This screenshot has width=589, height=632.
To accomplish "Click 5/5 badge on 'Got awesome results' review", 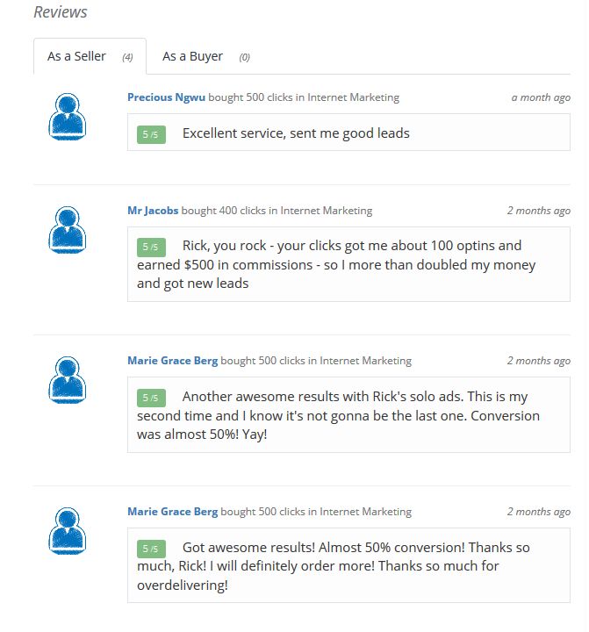I will (151, 549).
